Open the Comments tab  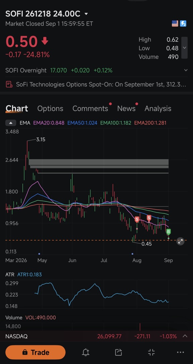(90, 108)
